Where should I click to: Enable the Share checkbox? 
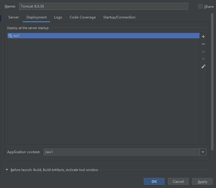(200, 6)
